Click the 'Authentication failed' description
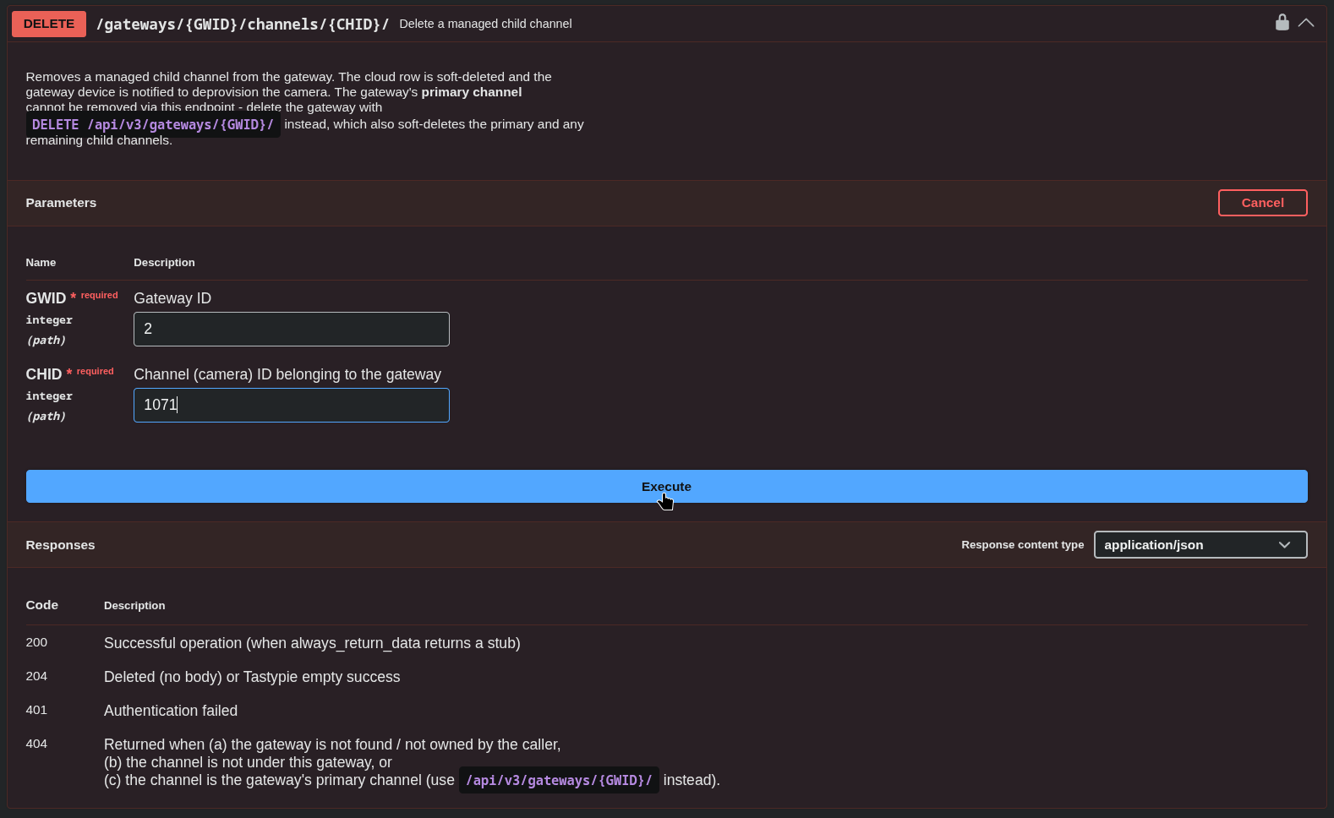This screenshot has height=818, width=1334. click(x=171, y=711)
